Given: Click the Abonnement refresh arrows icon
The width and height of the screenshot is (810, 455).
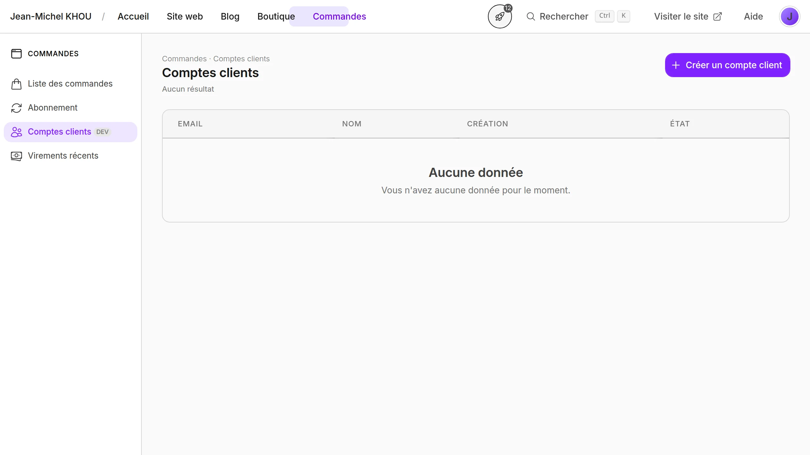Looking at the screenshot, I should pyautogui.click(x=16, y=108).
